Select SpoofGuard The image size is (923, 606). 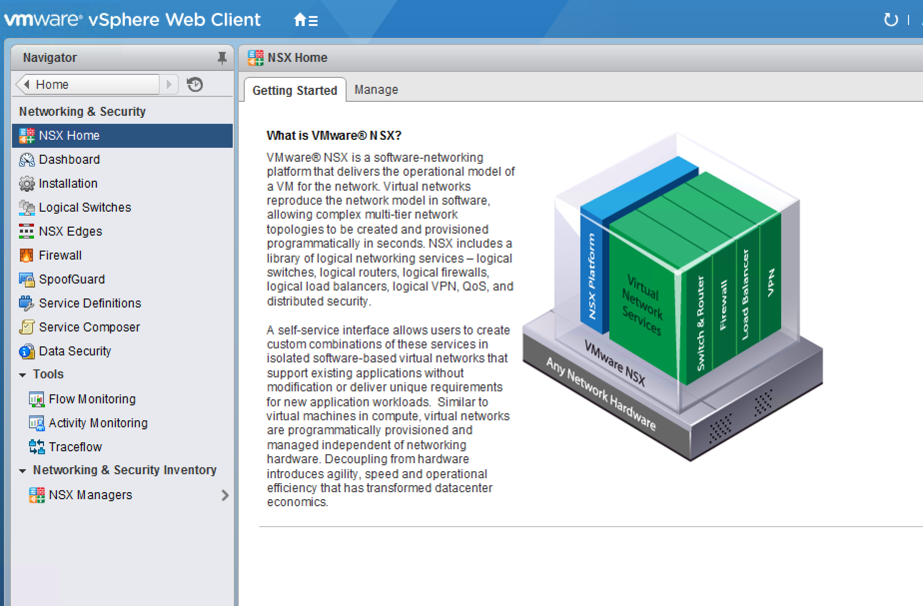[x=122, y=279]
